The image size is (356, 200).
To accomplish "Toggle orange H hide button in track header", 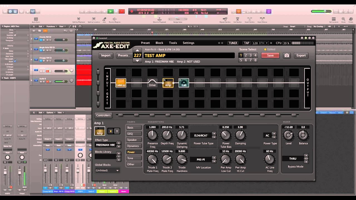I will [45, 31].
